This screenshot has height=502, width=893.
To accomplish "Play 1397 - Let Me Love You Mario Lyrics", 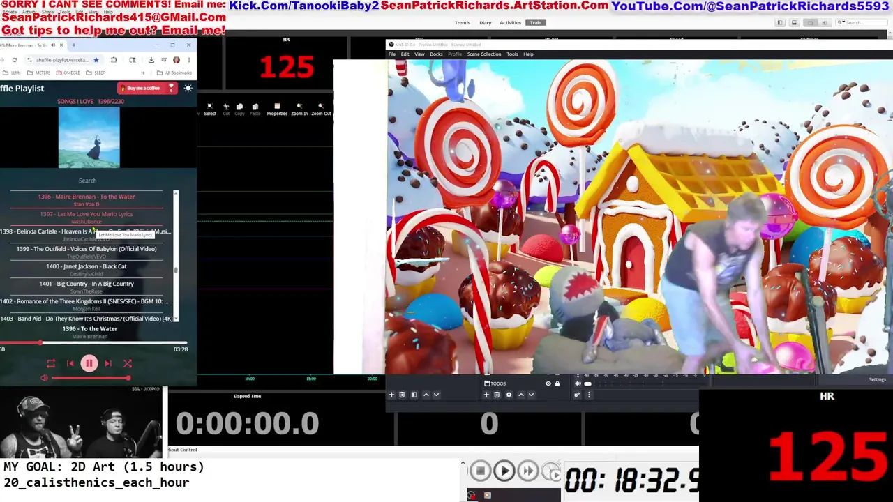I will click(87, 217).
